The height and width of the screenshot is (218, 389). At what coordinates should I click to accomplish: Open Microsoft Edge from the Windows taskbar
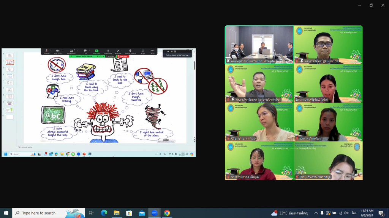(x=104, y=213)
